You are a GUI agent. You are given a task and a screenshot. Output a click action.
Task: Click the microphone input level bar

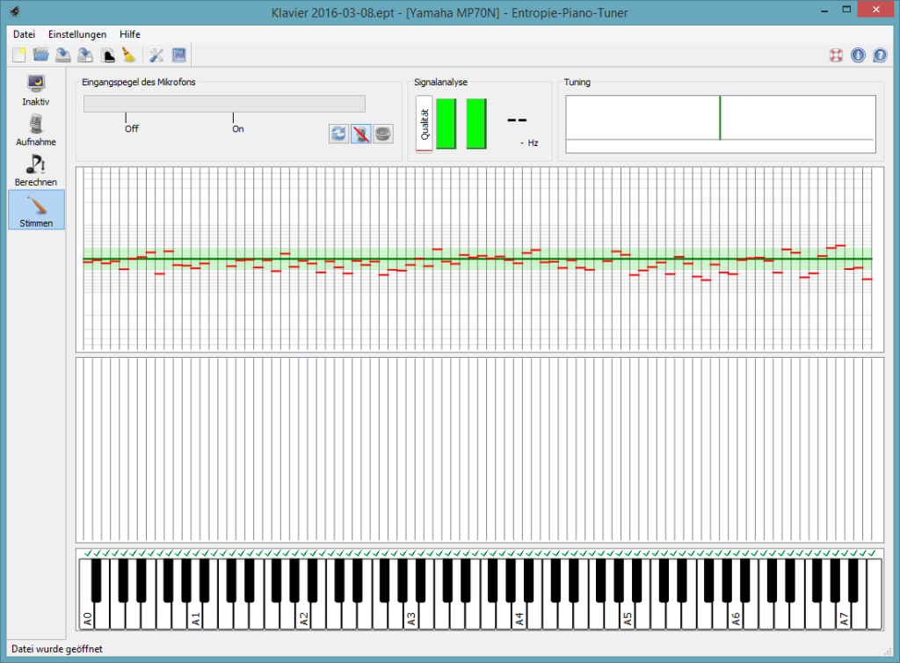click(x=224, y=104)
